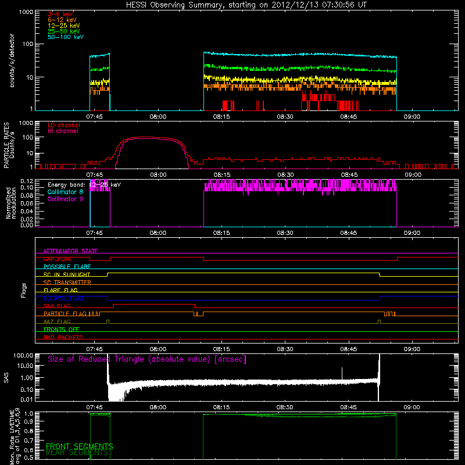Click the Flags panel axis title

pyautogui.click(x=24, y=290)
